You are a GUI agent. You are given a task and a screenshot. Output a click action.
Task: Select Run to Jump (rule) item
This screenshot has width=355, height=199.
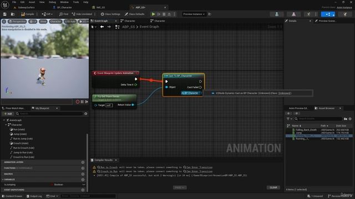pos(23,139)
